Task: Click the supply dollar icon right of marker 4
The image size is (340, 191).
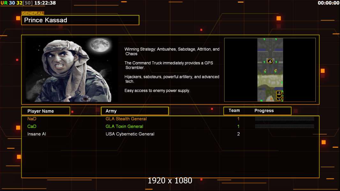Action: [x=276, y=62]
